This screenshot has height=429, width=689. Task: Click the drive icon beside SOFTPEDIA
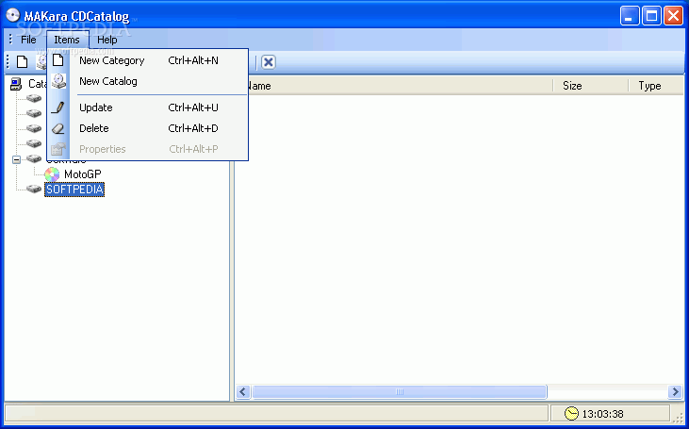pos(34,189)
